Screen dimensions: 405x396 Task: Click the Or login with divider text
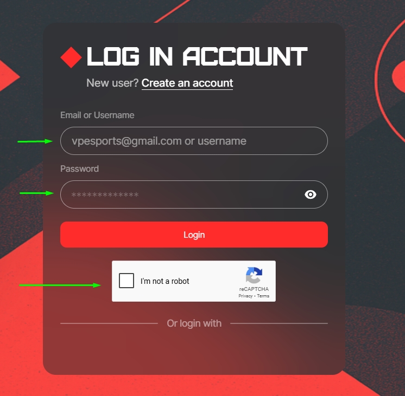pos(194,323)
